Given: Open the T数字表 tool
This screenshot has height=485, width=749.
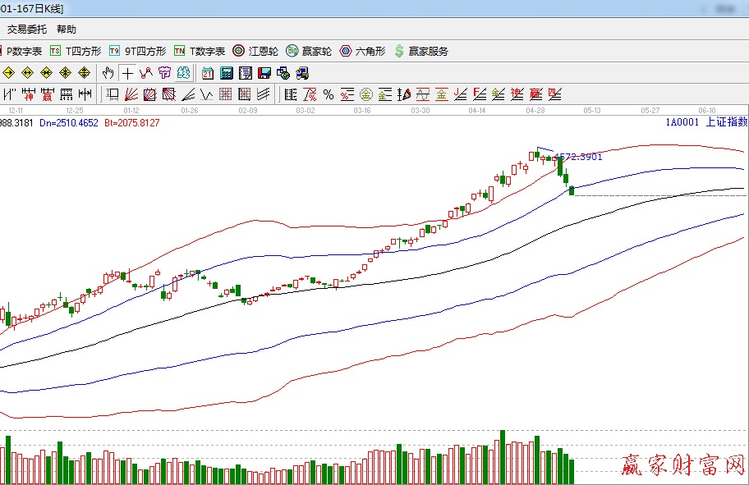Looking at the screenshot, I should tap(200, 51).
